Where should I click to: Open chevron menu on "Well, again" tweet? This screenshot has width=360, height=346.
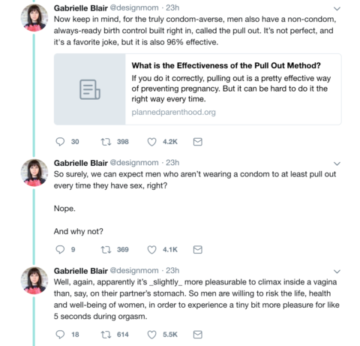pyautogui.click(x=337, y=272)
